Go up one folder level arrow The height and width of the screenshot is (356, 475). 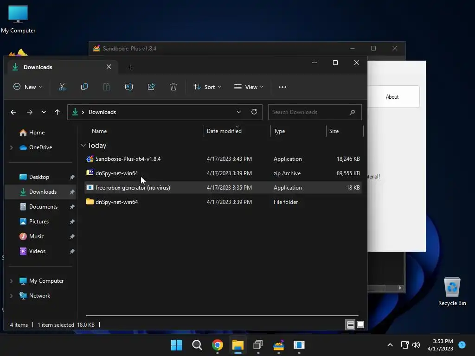tap(57, 112)
